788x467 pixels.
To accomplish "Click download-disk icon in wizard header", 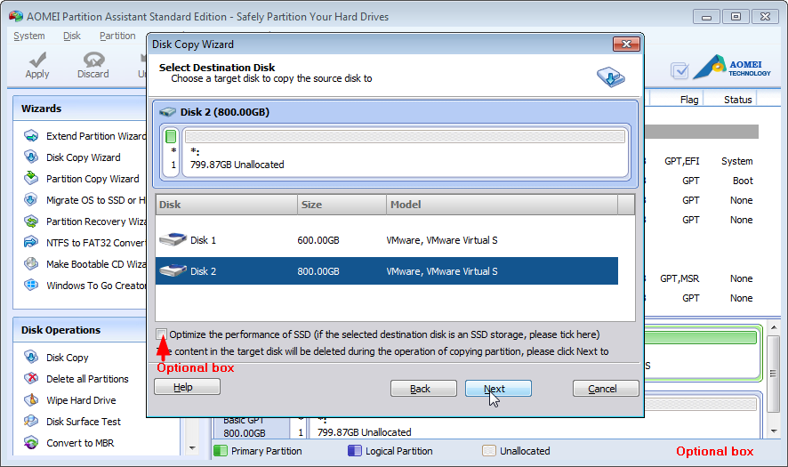I will click(x=611, y=76).
